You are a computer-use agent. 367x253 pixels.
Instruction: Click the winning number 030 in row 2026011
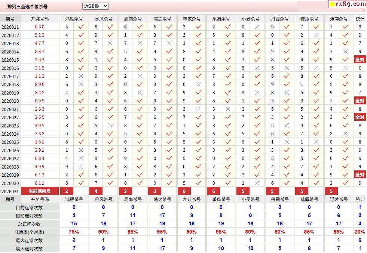pyautogui.click(x=40, y=27)
